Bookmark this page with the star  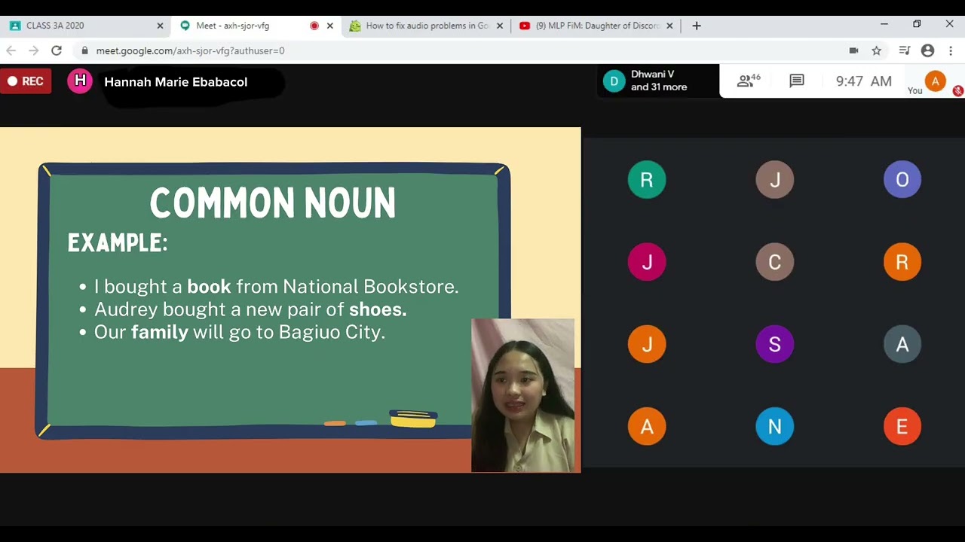point(876,50)
